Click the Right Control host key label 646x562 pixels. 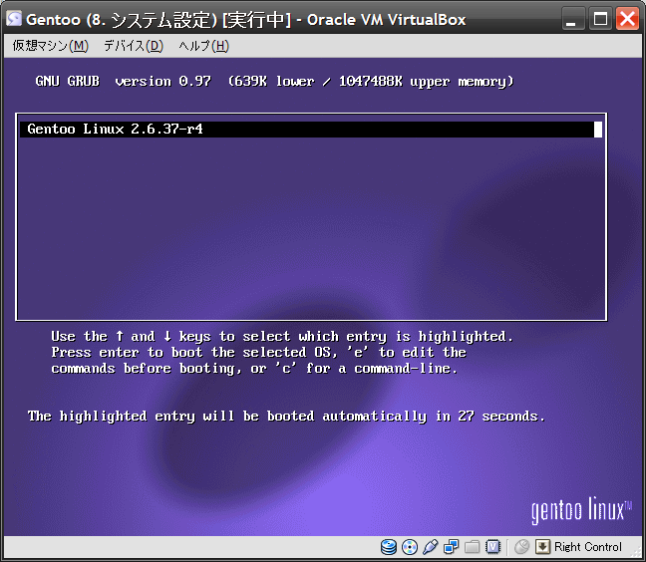pyautogui.click(x=588, y=547)
